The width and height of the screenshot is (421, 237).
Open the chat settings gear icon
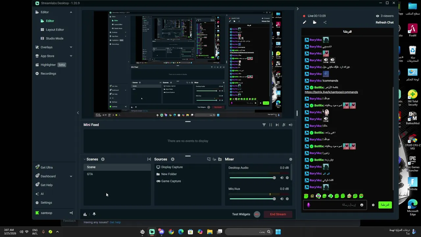[373, 205]
